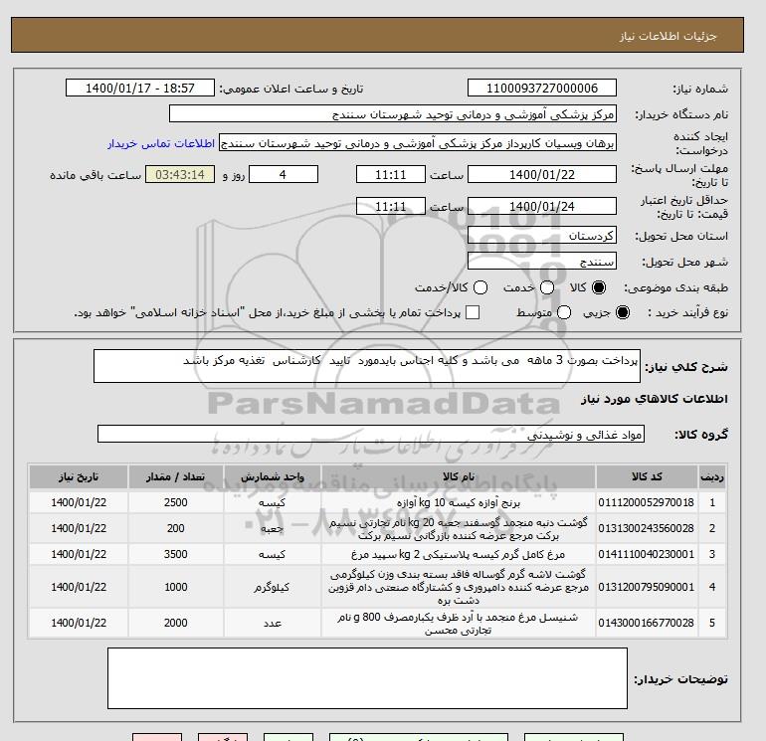766x741 pixels.
Task: Click the price validity date 1400/01/24 field
Action: 542,206
